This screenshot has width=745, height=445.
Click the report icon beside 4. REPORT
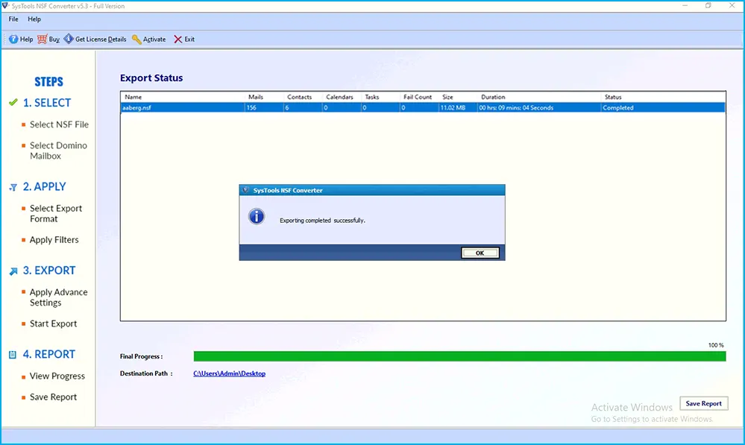pyautogui.click(x=13, y=355)
